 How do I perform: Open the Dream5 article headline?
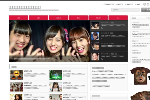tap(35, 87)
